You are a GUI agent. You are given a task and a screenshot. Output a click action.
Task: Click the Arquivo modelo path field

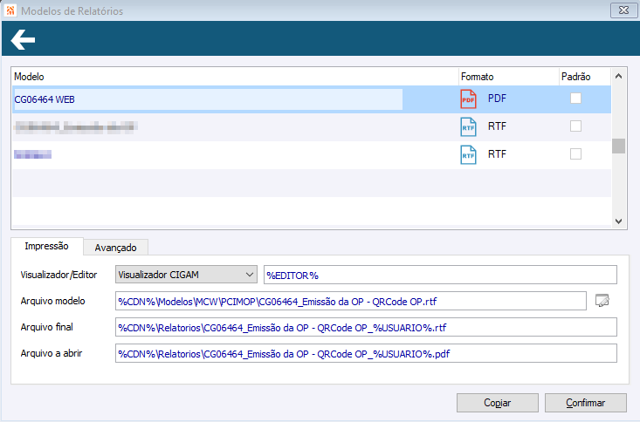pyautogui.click(x=351, y=302)
